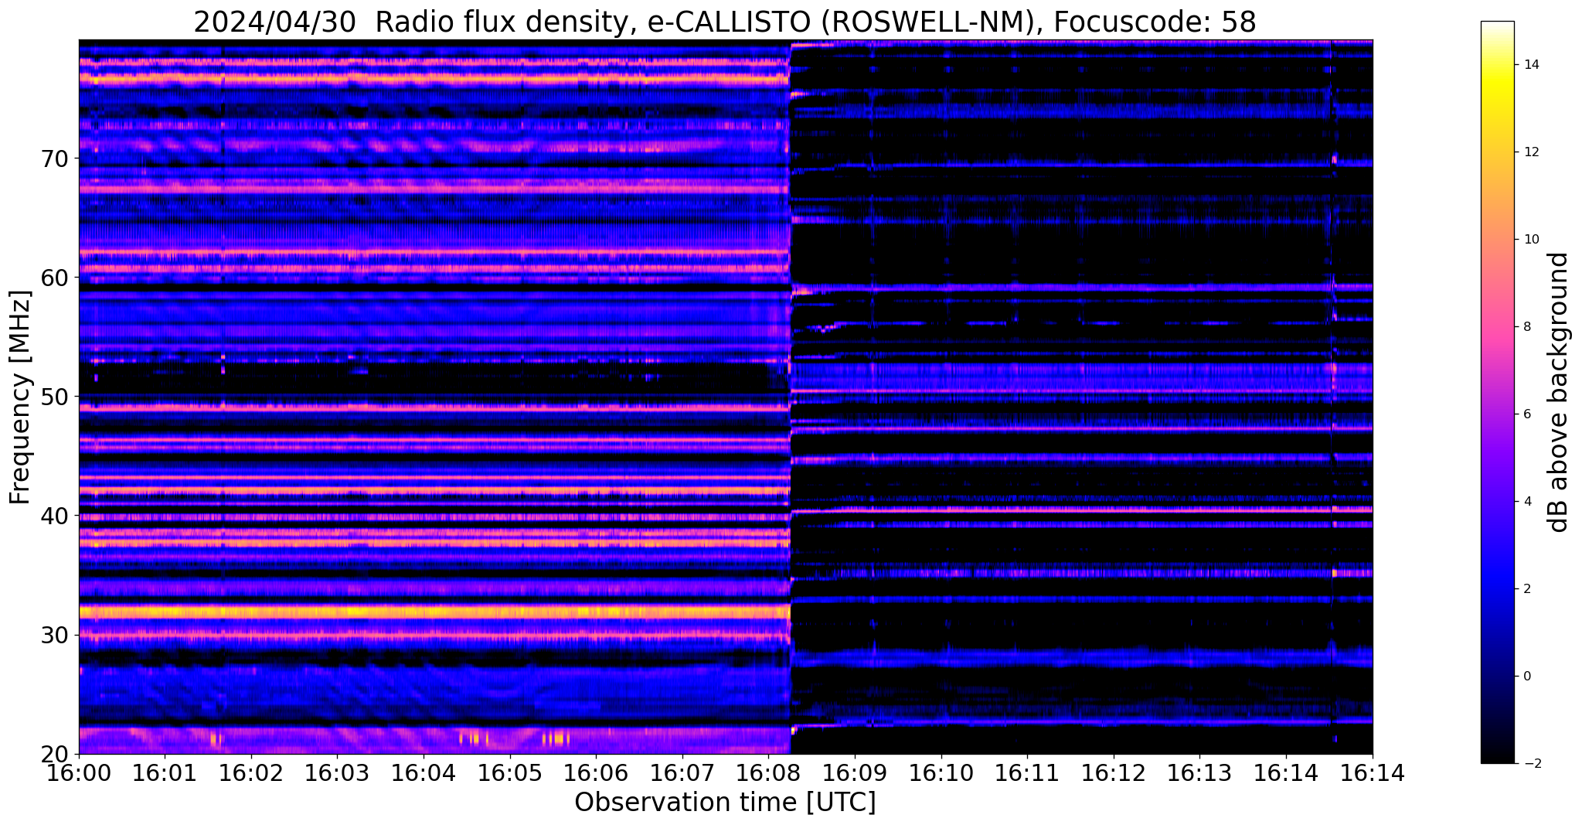Click the colorbar tick value 10

point(1530,240)
